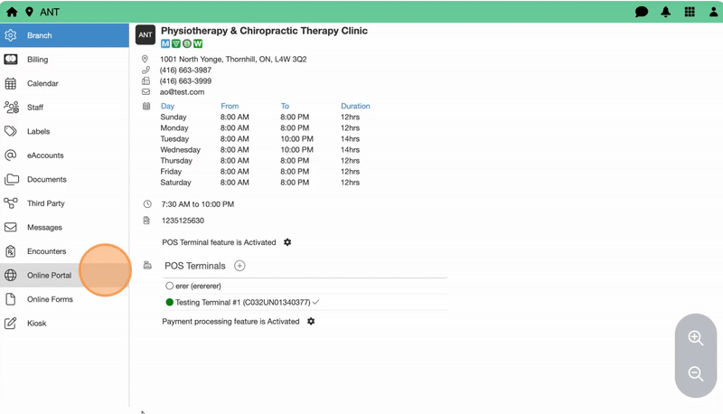Screen dimensions: 723x414
Task: Open payment processing settings gear
Action: (x=311, y=321)
